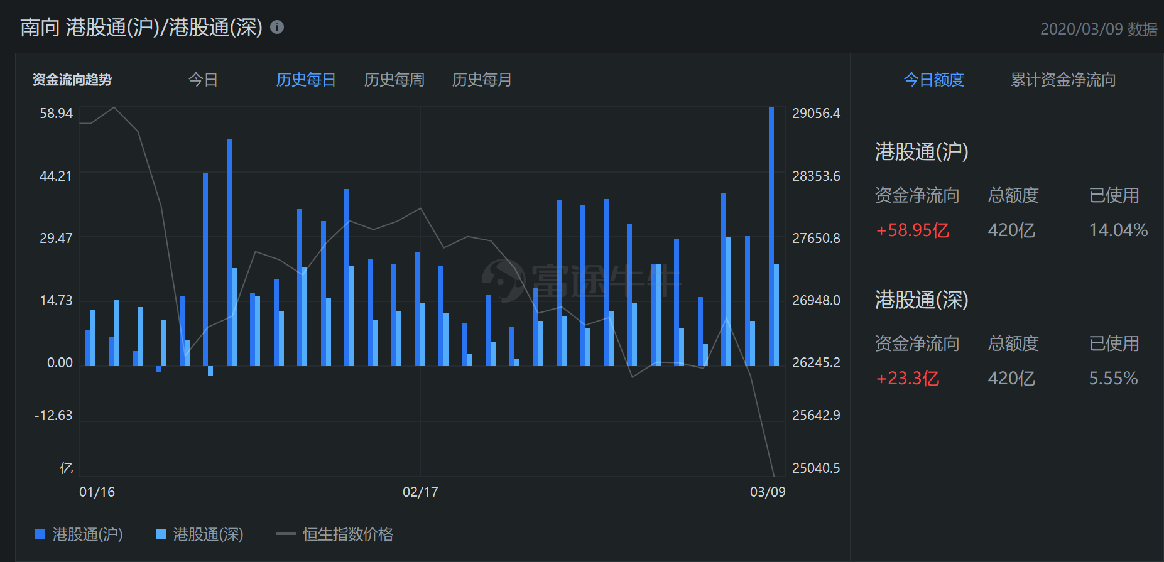This screenshot has width=1164, height=562.
Task: Switch to the 今日 tab
Action: [x=203, y=80]
